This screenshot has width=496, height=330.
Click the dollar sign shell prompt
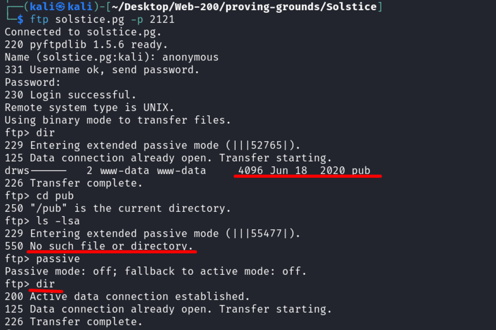pyautogui.click(x=20, y=19)
